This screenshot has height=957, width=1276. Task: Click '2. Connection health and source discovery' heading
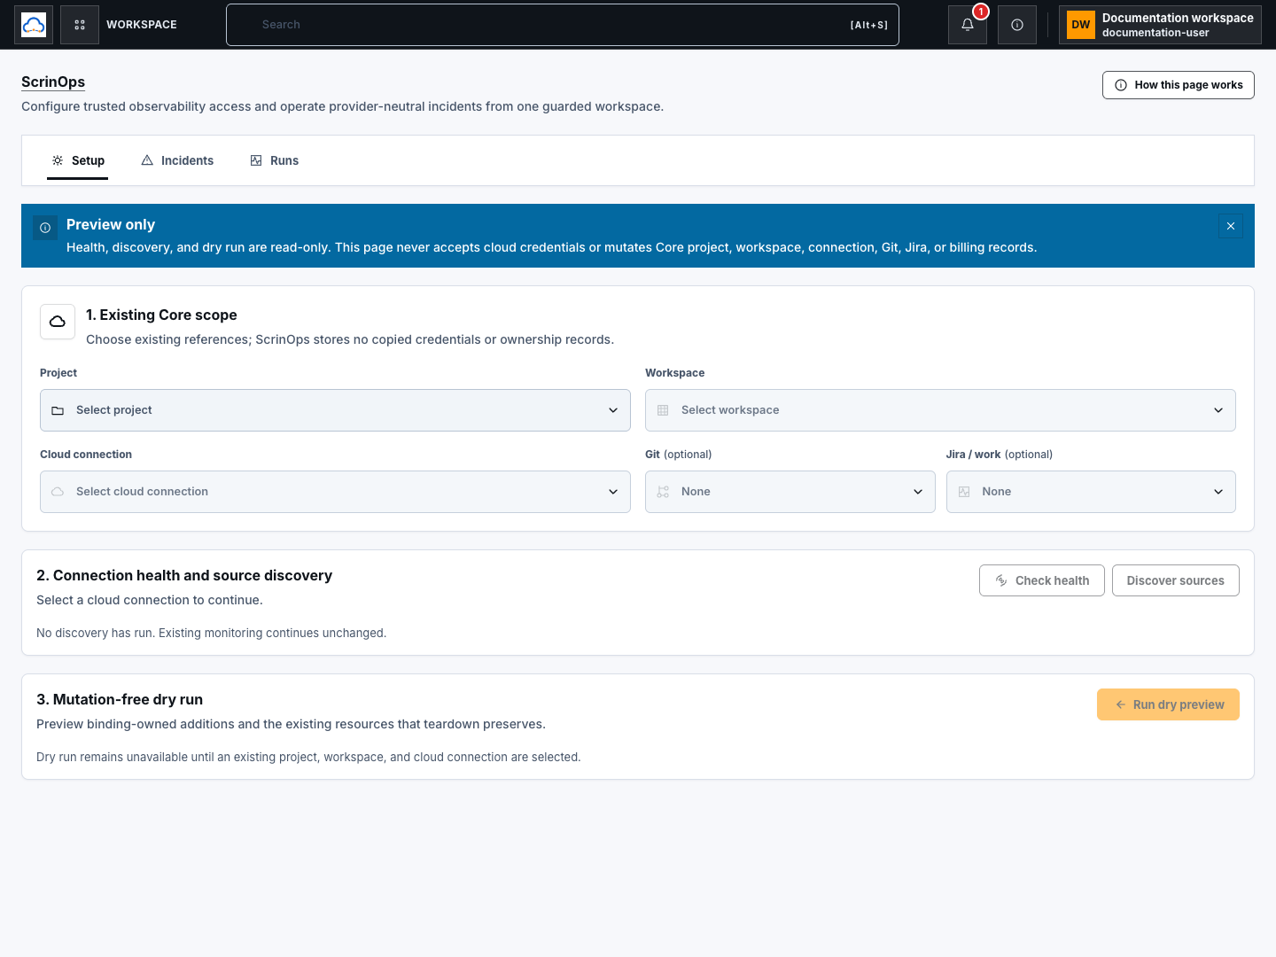[184, 575]
